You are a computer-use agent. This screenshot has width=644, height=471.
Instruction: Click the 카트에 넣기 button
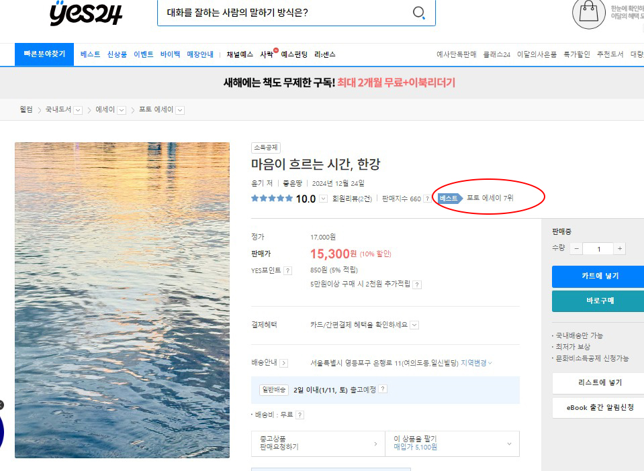tap(598, 276)
